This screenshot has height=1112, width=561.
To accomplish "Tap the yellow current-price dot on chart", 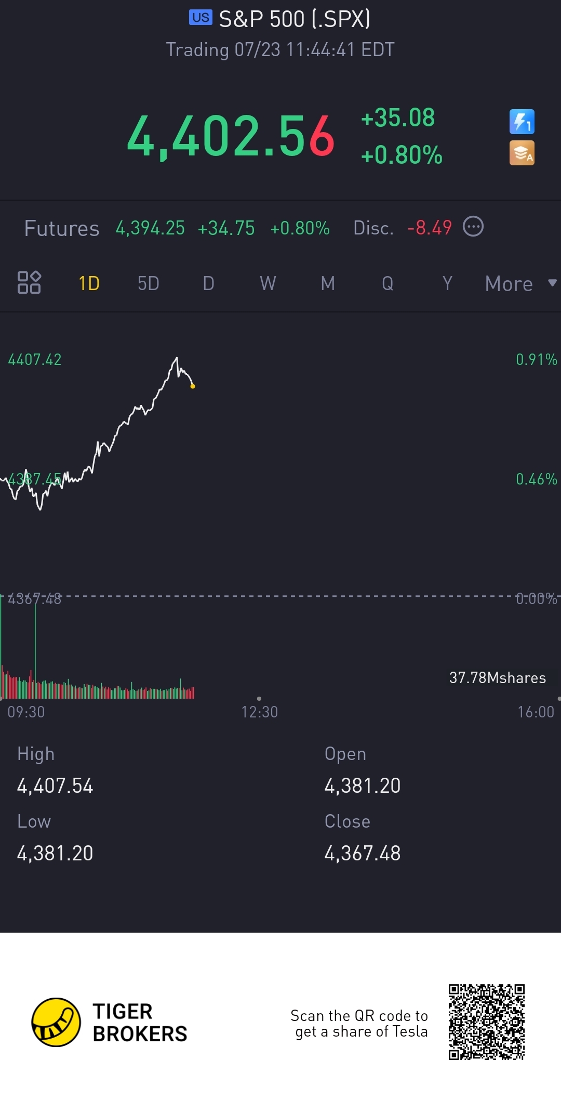I will click(x=193, y=386).
